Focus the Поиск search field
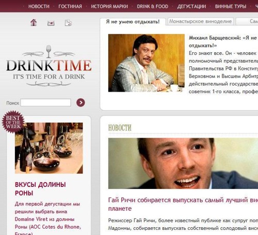This screenshot has height=235, width=258. click(45, 102)
